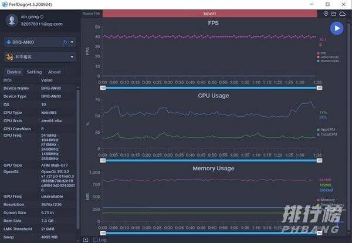
Task: Click the Memory Usage chart title
Action: click(x=214, y=168)
